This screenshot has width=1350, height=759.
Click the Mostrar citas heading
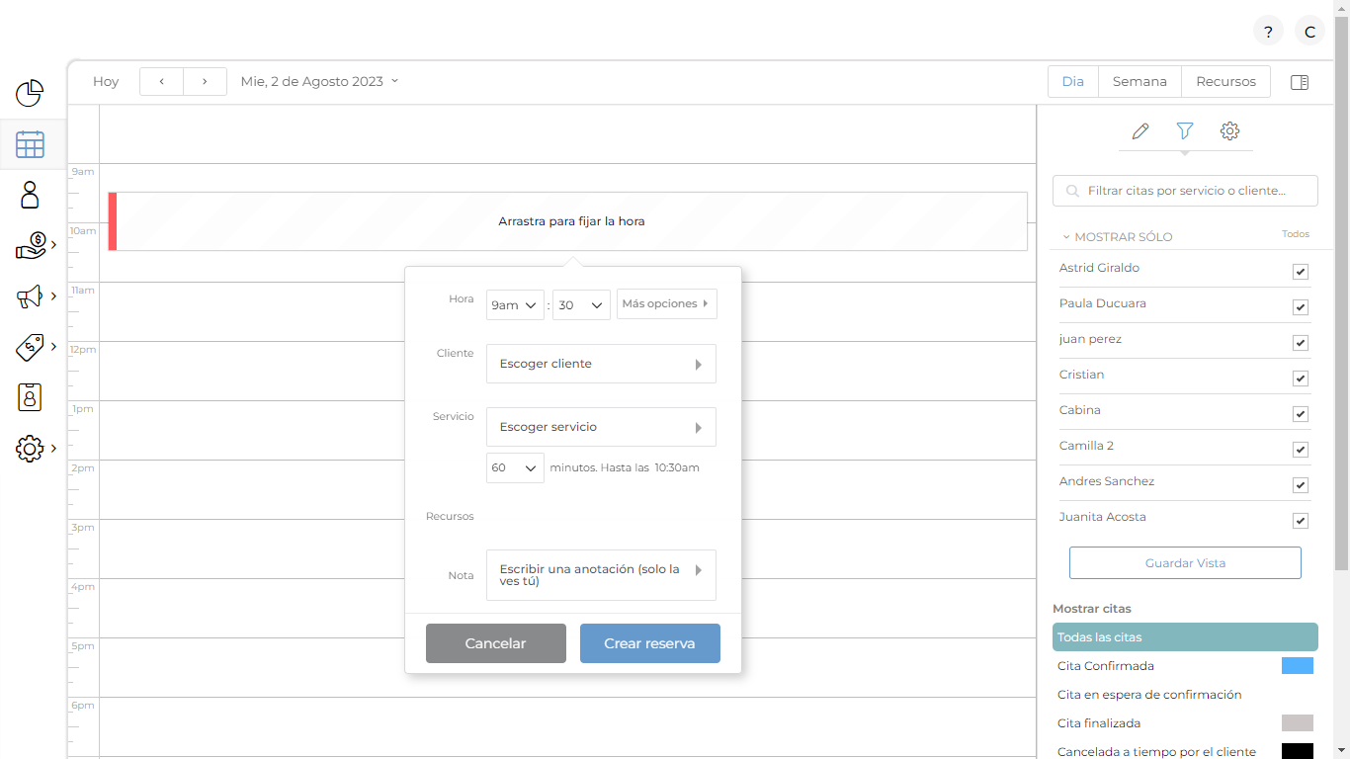point(1092,609)
